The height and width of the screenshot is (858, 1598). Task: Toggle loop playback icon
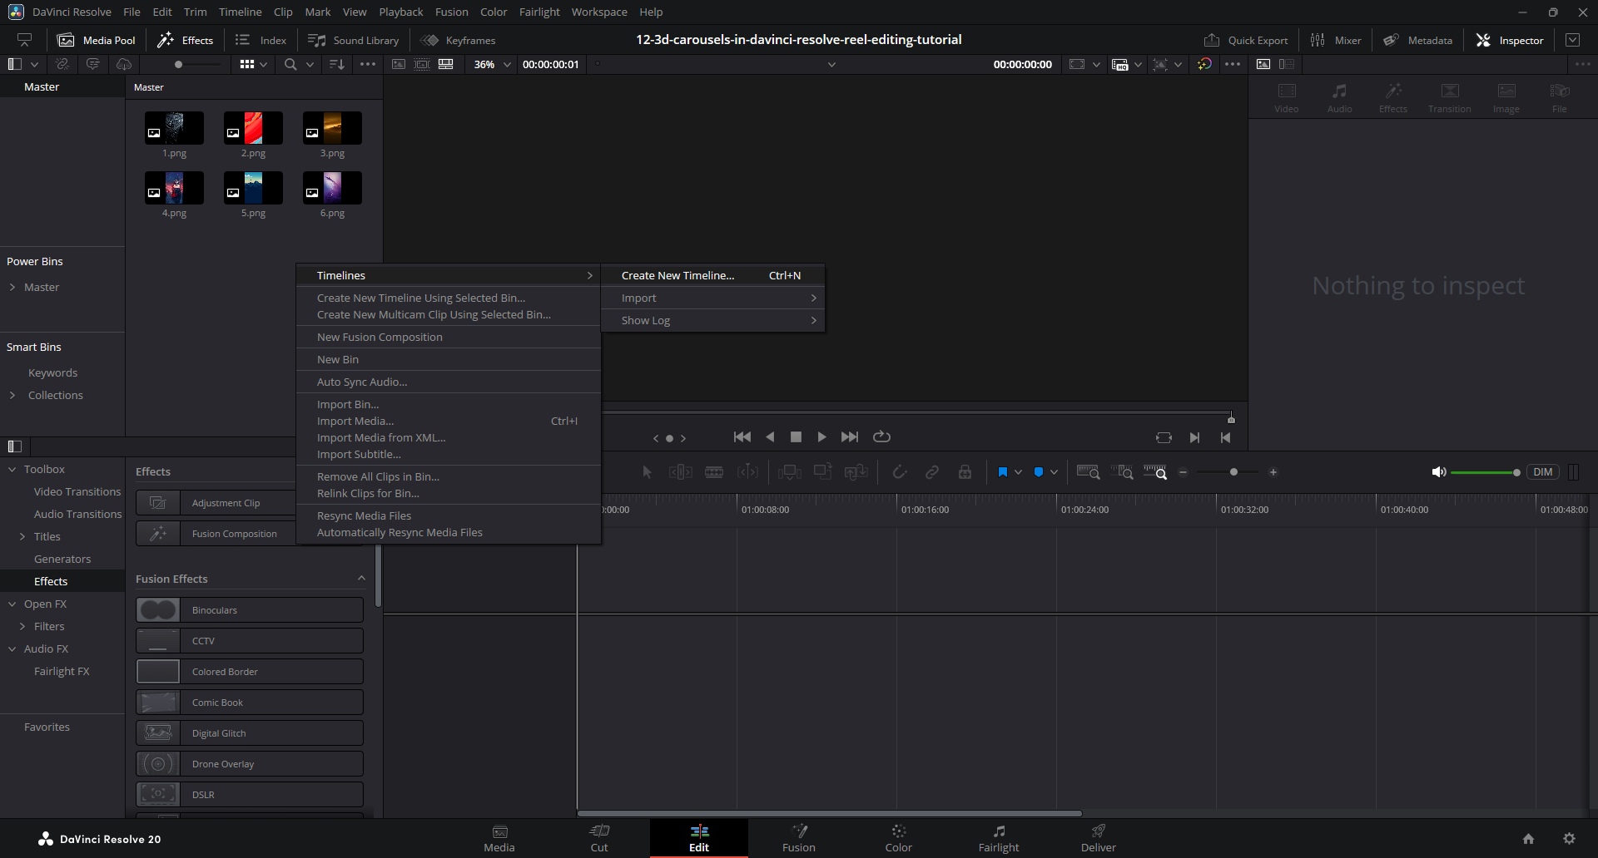point(881,437)
